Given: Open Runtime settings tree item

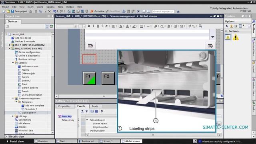Looking at the screenshot, I should click(x=25, y=59).
